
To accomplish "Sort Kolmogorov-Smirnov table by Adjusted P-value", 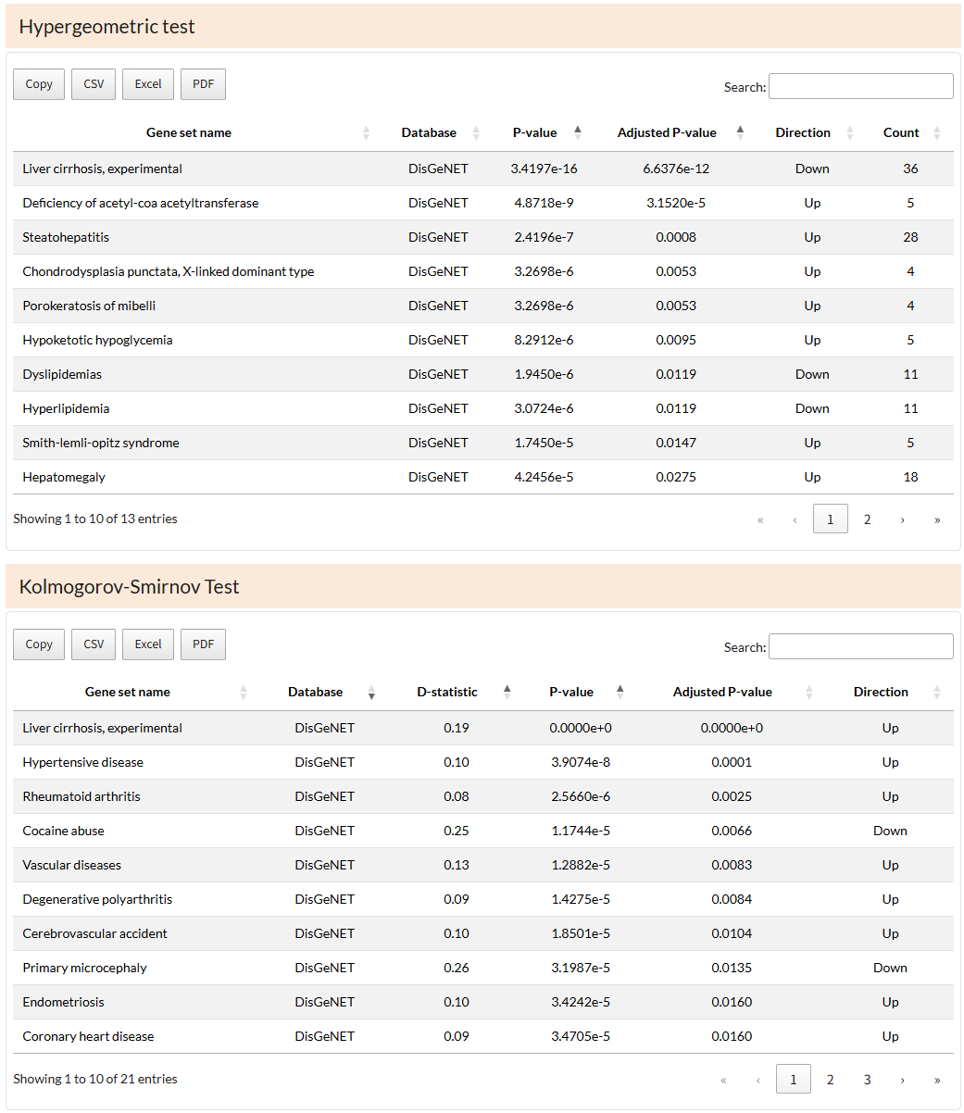I will 727,692.
